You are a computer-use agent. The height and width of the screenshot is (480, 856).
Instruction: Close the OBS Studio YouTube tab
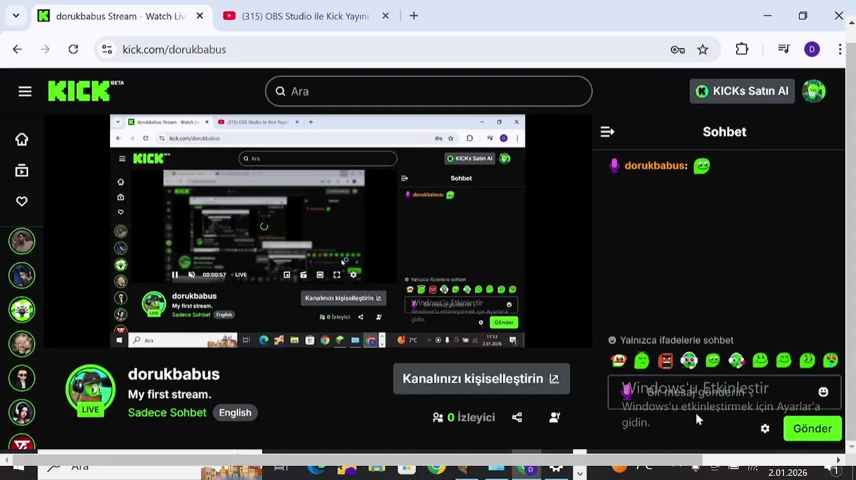tap(385, 16)
